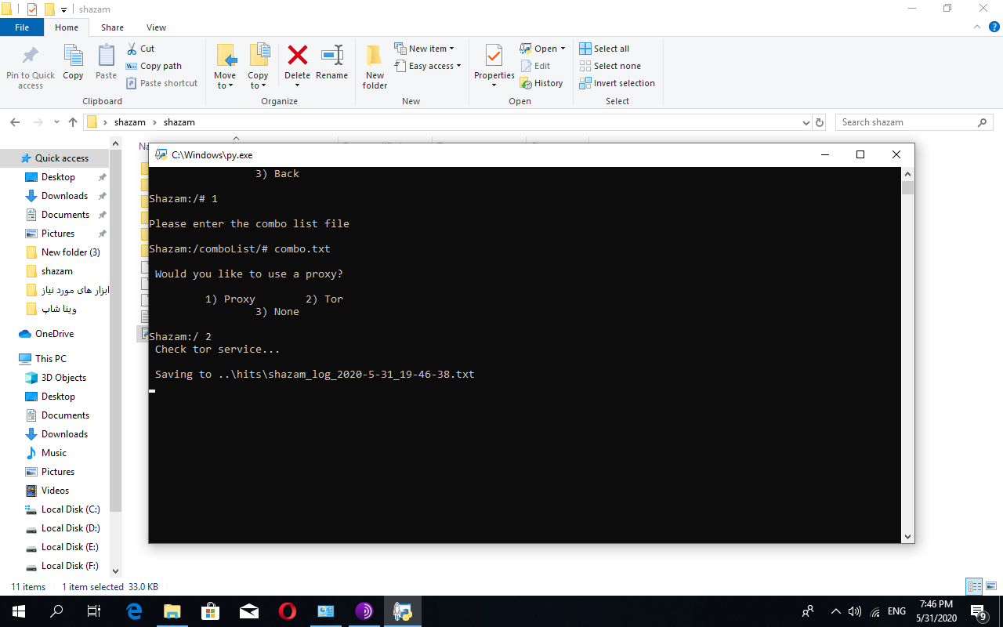Image resolution: width=1003 pixels, height=627 pixels.
Task: Select Music under This PC
Action: click(x=54, y=453)
